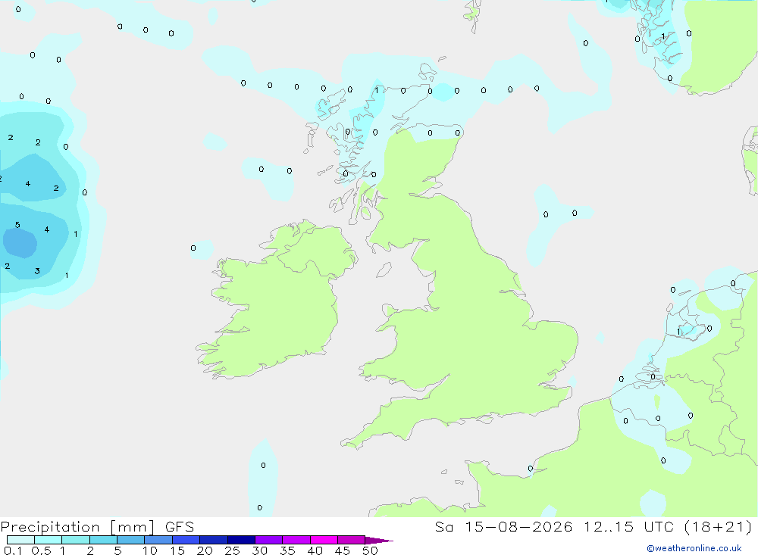The image size is (758, 555).
Task: Click the "GFS" model label
Action: pyautogui.click(x=180, y=526)
